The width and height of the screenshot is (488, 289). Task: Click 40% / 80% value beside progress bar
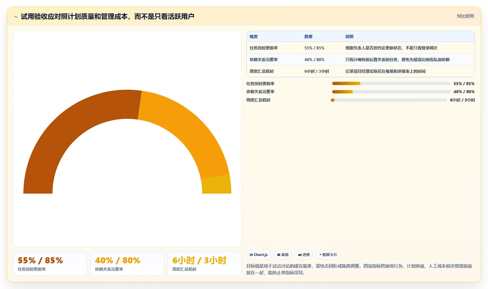coord(464,92)
